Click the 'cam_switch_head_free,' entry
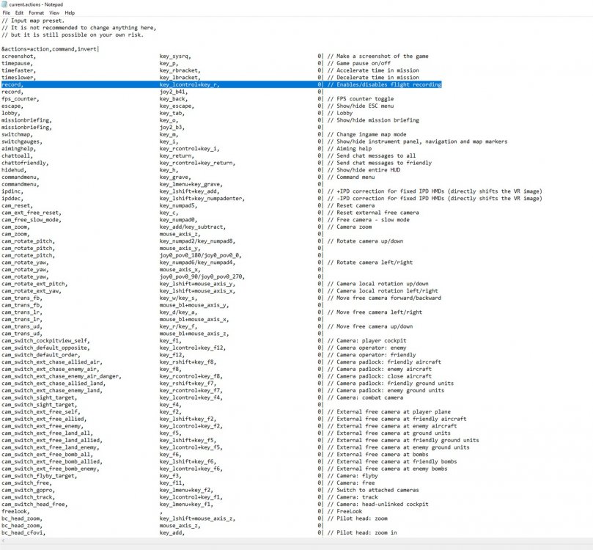Image resolution: width=593 pixels, height=550 pixels. (34, 505)
